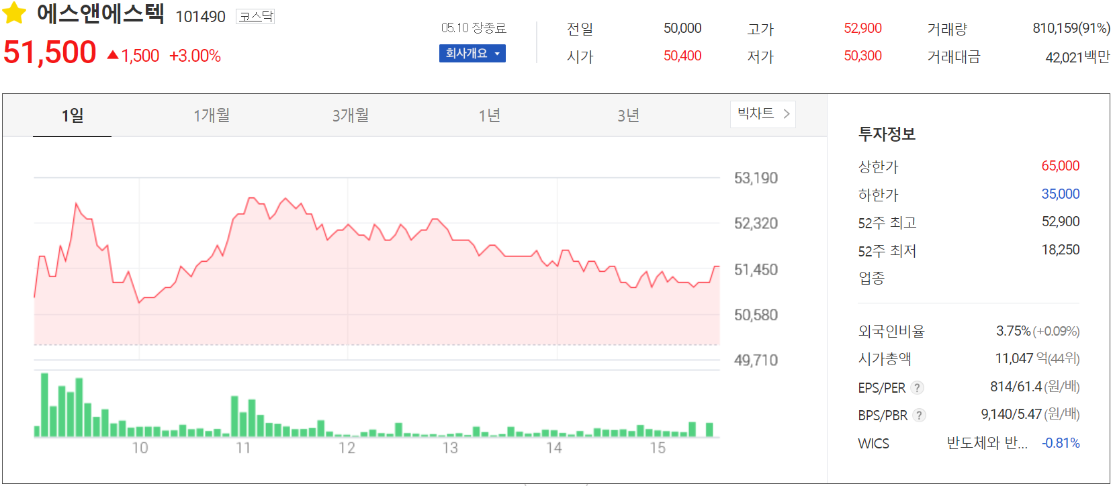Switch to the 1개월 chart tab
1113x486 pixels.
[x=212, y=115]
